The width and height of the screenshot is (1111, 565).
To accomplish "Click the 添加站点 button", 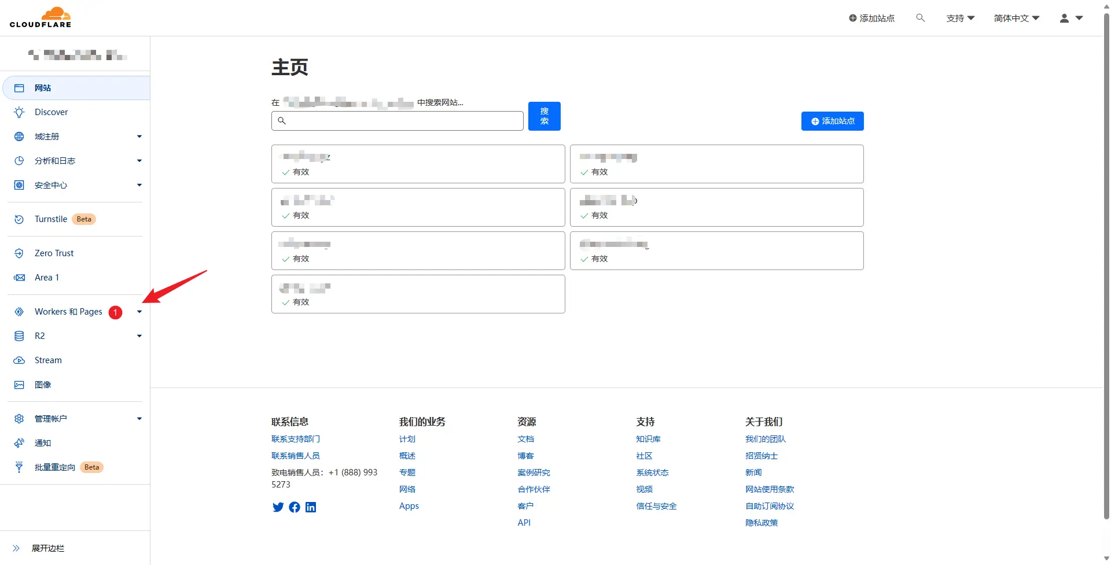I will 832,121.
